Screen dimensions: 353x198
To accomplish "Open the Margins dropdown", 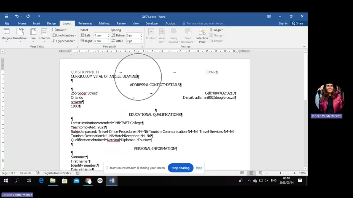I will 7,36.
